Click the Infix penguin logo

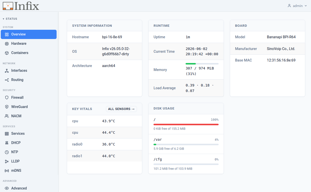tap(8, 6)
